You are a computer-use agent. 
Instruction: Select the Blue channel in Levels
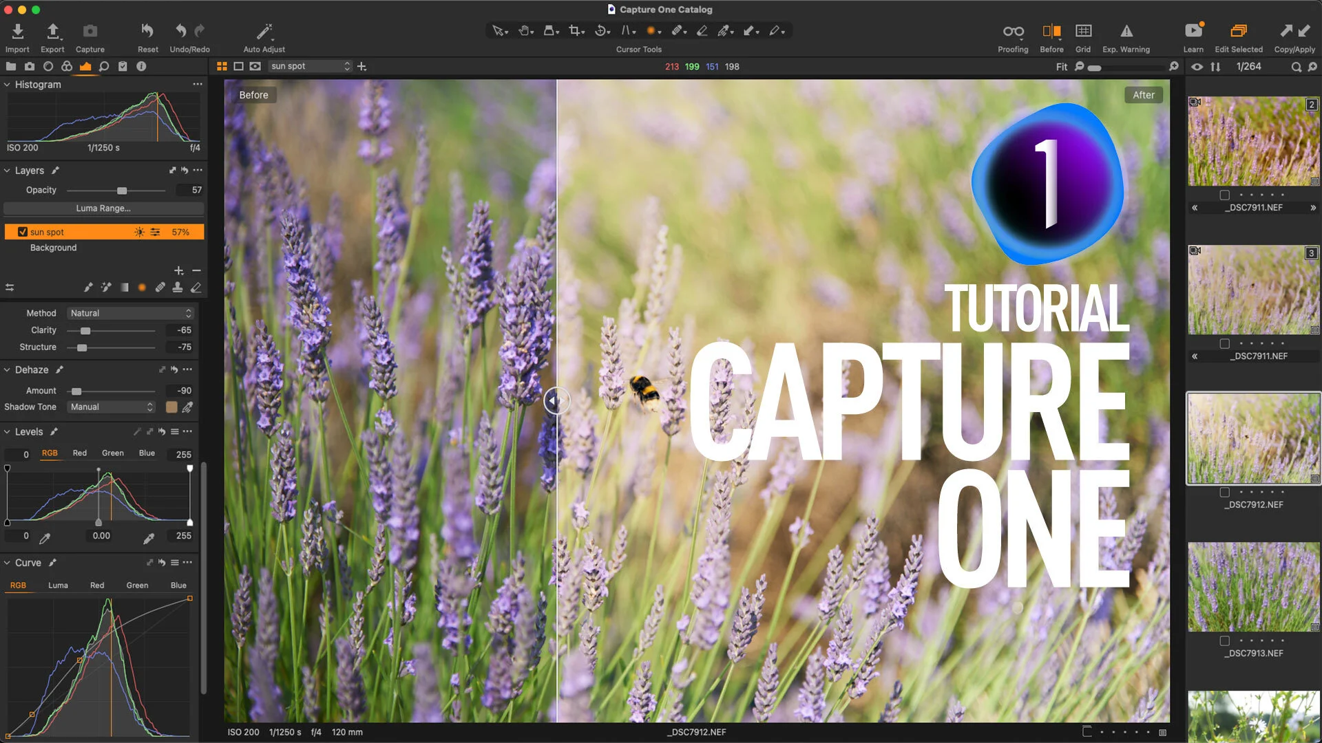[147, 453]
